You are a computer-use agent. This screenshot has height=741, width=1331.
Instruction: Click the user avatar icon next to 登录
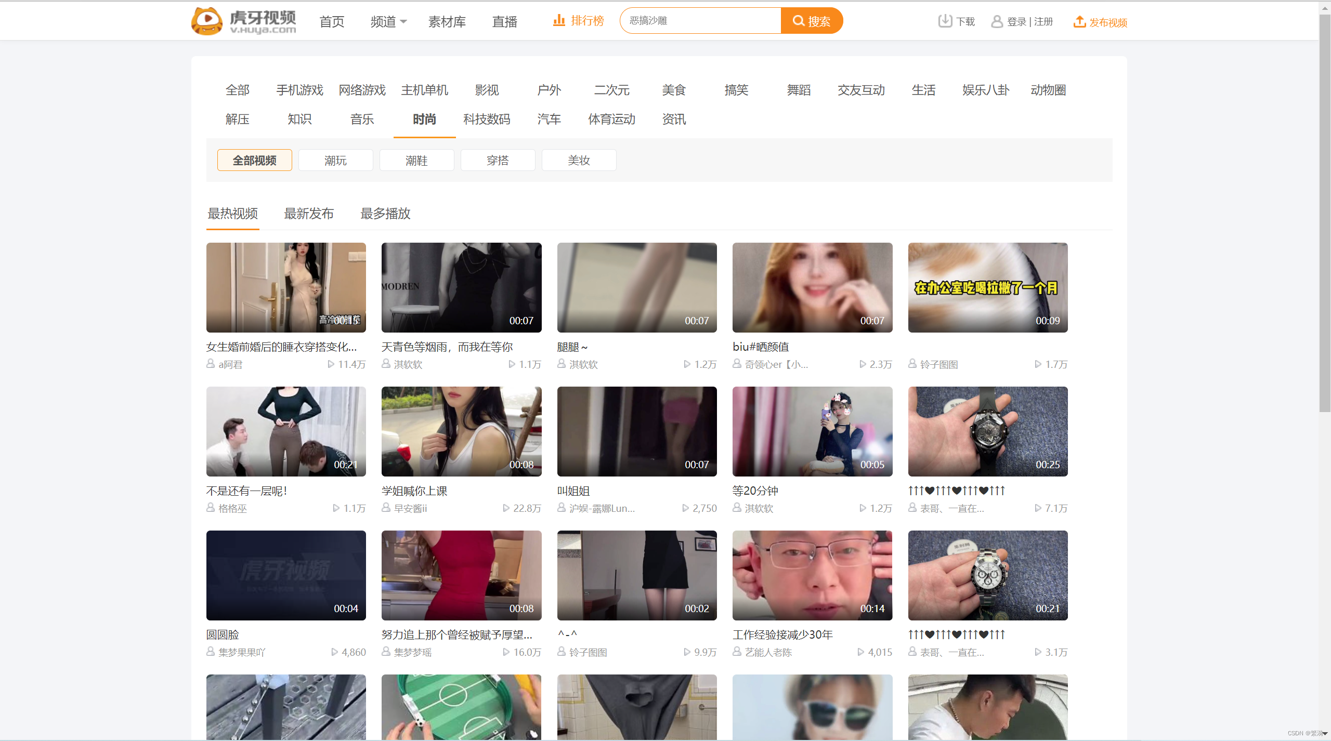[x=997, y=21]
